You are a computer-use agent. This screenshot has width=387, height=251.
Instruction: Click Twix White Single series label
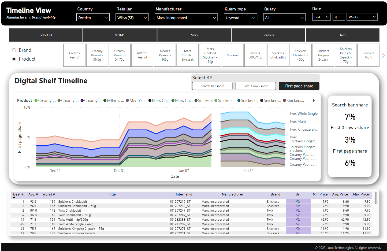[303, 114]
